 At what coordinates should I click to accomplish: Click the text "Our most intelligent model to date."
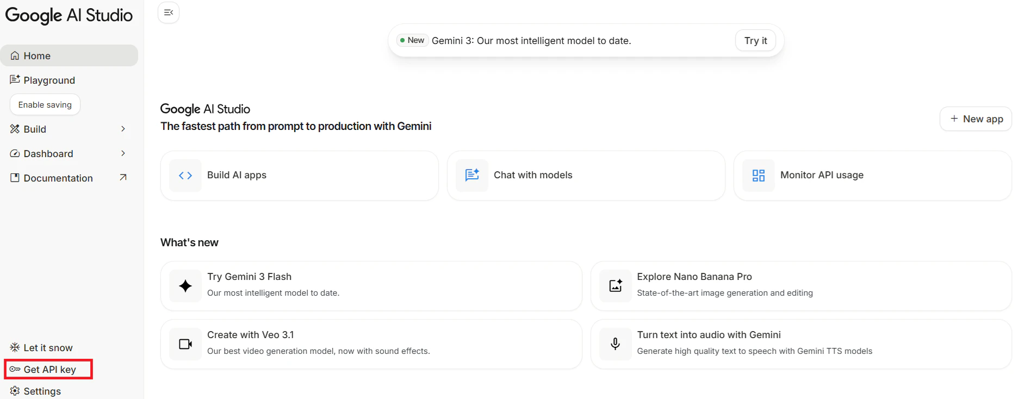click(x=273, y=293)
